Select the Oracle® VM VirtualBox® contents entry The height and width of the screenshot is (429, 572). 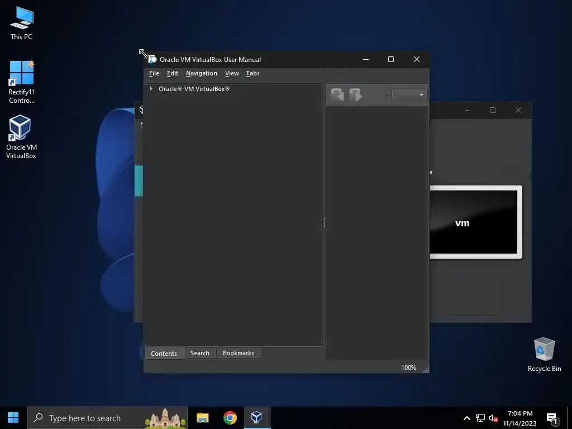click(194, 89)
